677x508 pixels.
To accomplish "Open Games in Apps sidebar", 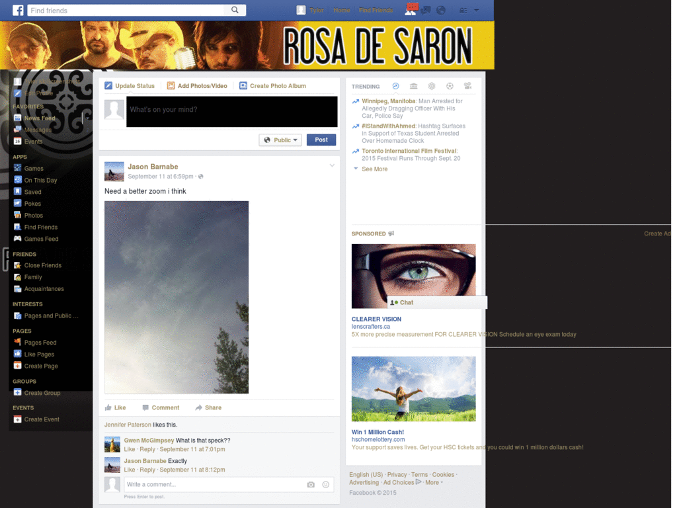I will tap(34, 169).
